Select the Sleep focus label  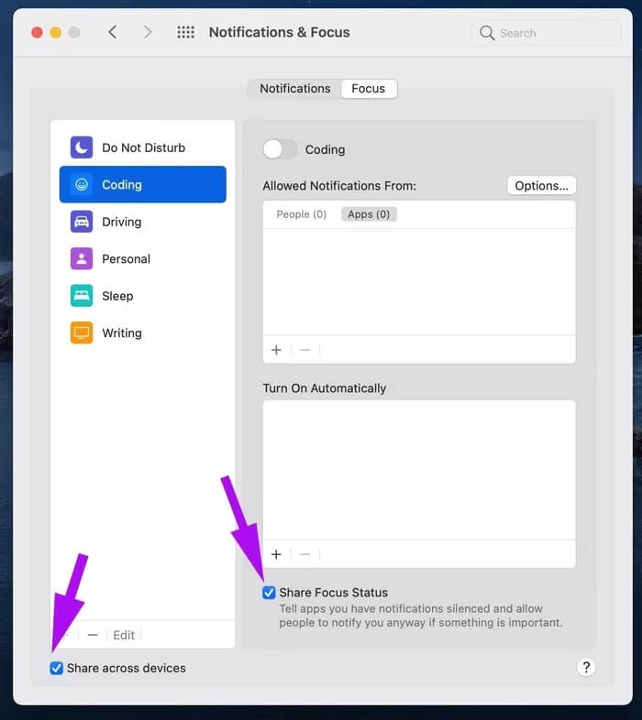[x=117, y=296]
